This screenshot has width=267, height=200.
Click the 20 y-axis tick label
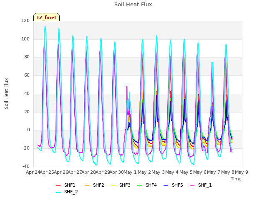(x=27, y=112)
